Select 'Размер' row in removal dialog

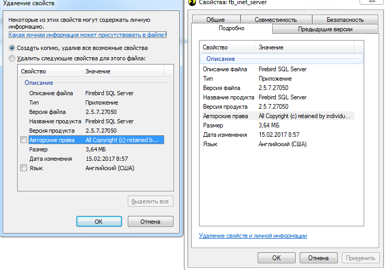(x=96, y=149)
